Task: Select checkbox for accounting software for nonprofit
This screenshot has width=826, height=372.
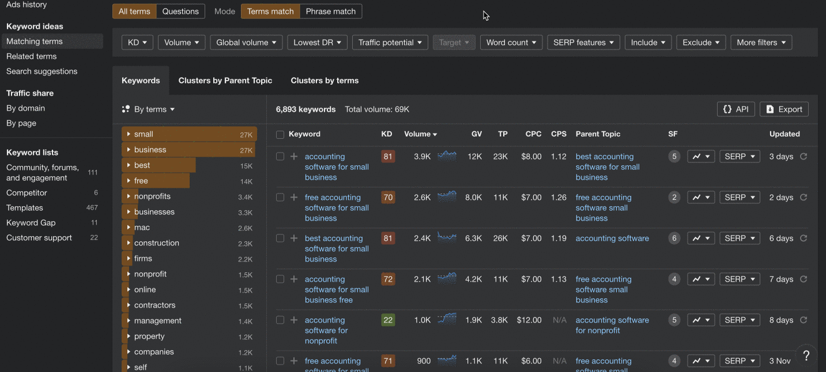Action: pyautogui.click(x=280, y=320)
